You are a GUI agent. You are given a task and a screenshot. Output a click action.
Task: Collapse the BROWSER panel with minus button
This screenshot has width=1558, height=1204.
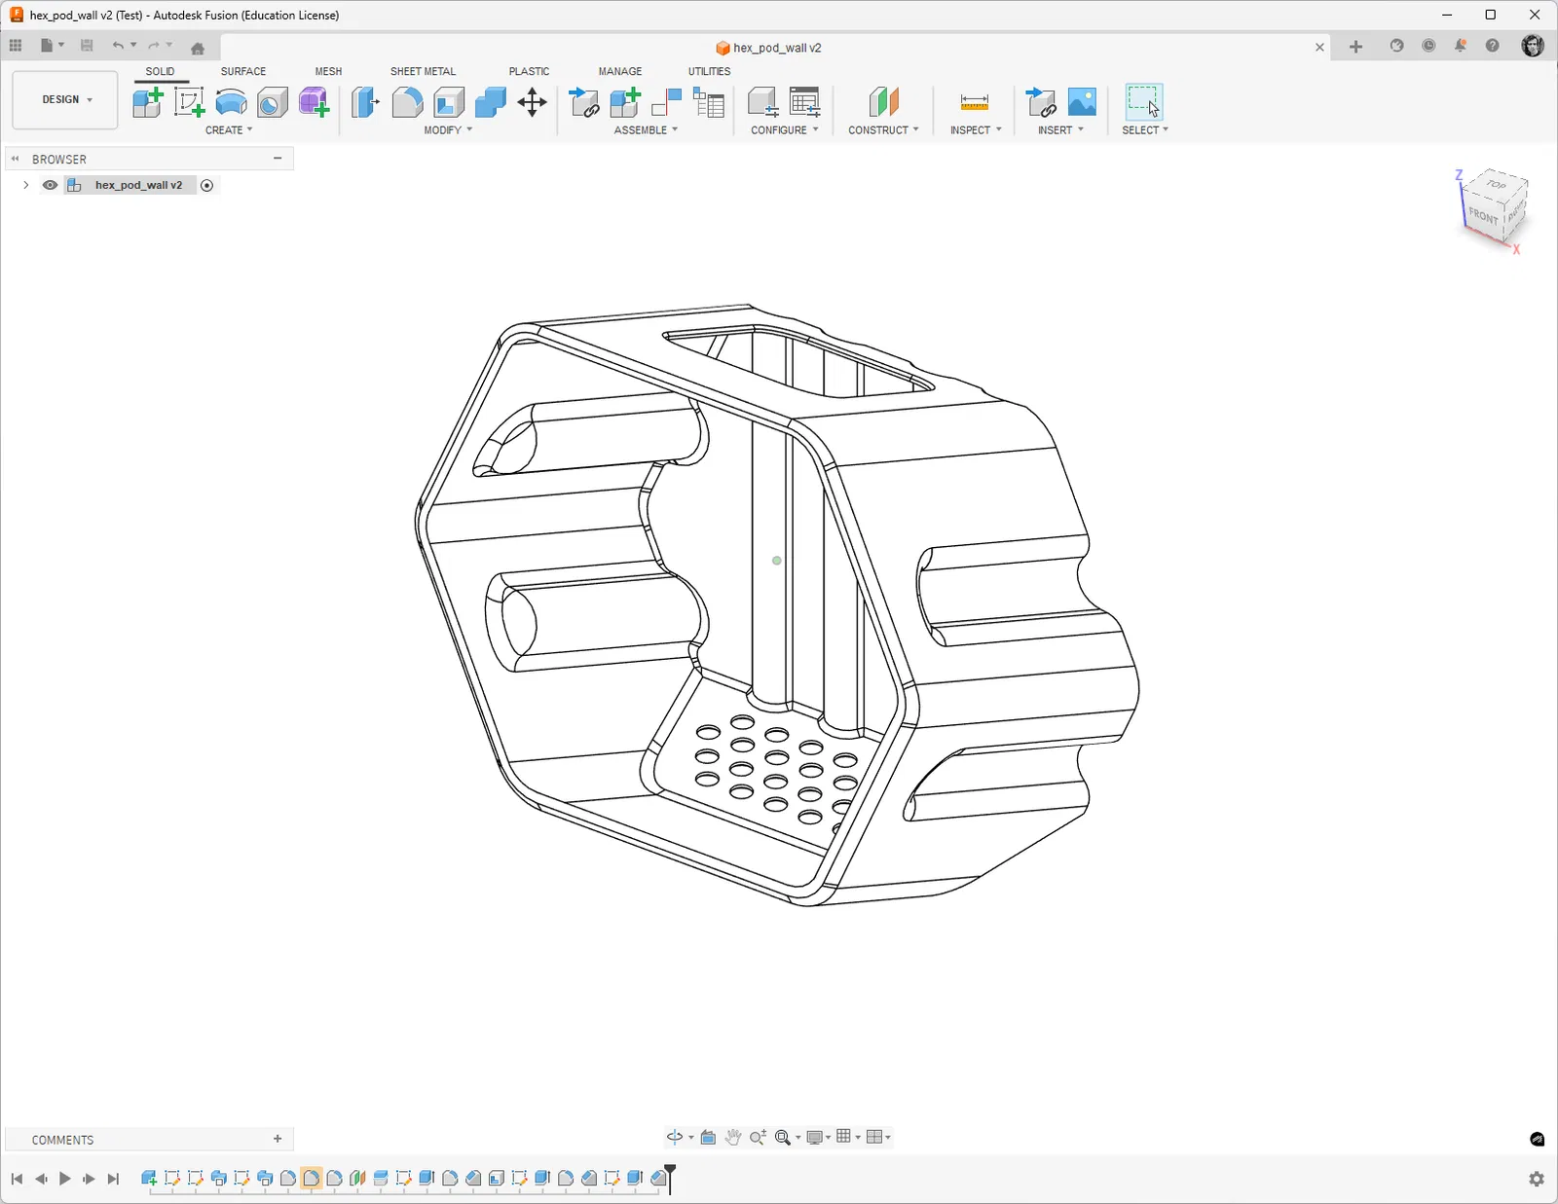coord(278,158)
